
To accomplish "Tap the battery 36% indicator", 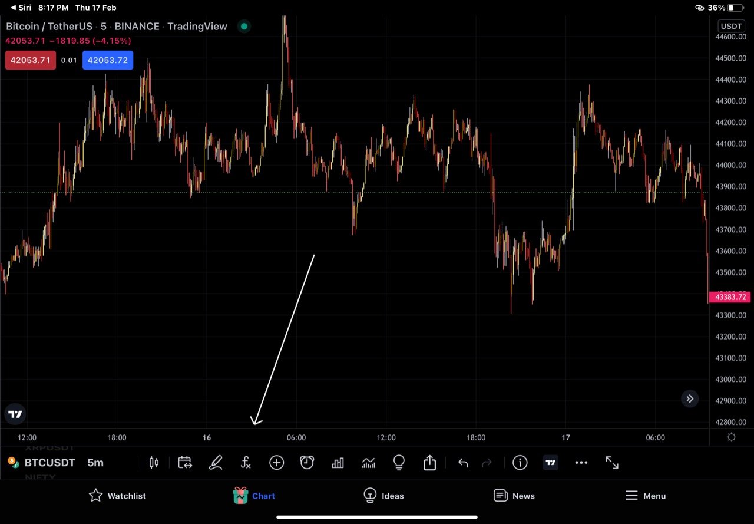I will click(x=725, y=8).
